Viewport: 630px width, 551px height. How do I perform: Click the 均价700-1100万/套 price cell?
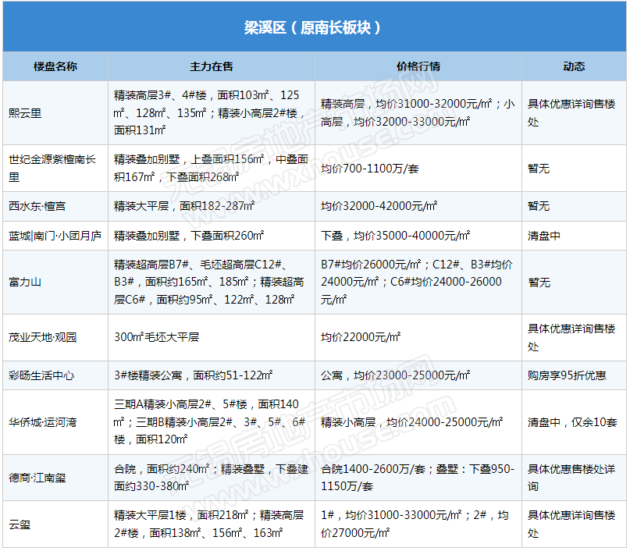pyautogui.click(x=368, y=169)
